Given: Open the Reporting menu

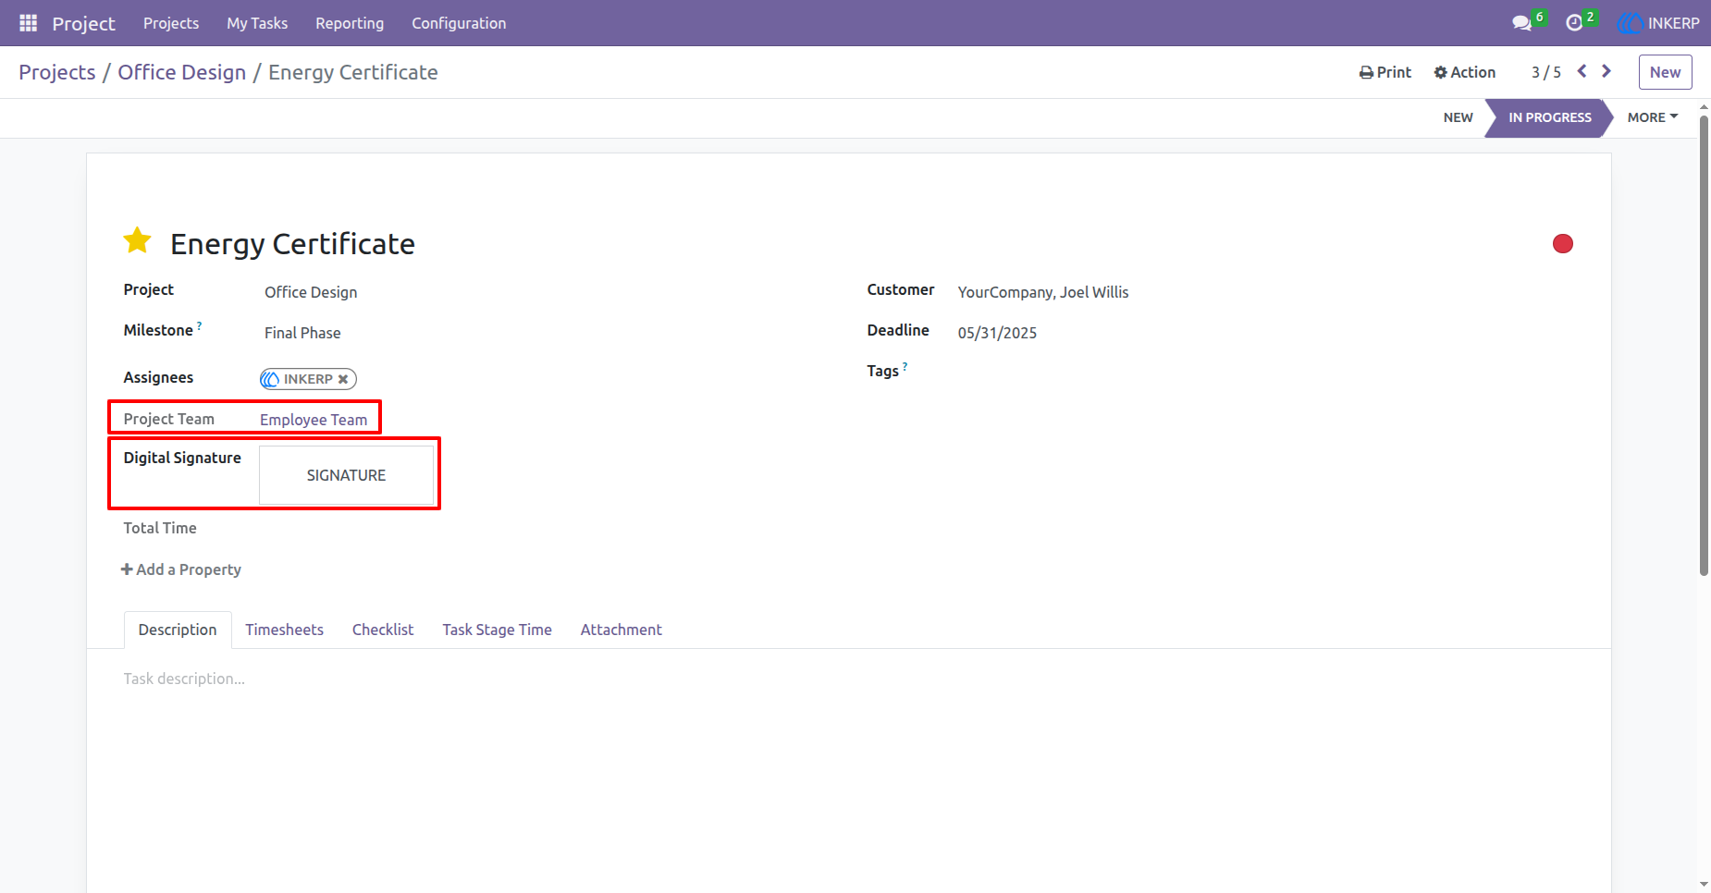Looking at the screenshot, I should pyautogui.click(x=350, y=23).
